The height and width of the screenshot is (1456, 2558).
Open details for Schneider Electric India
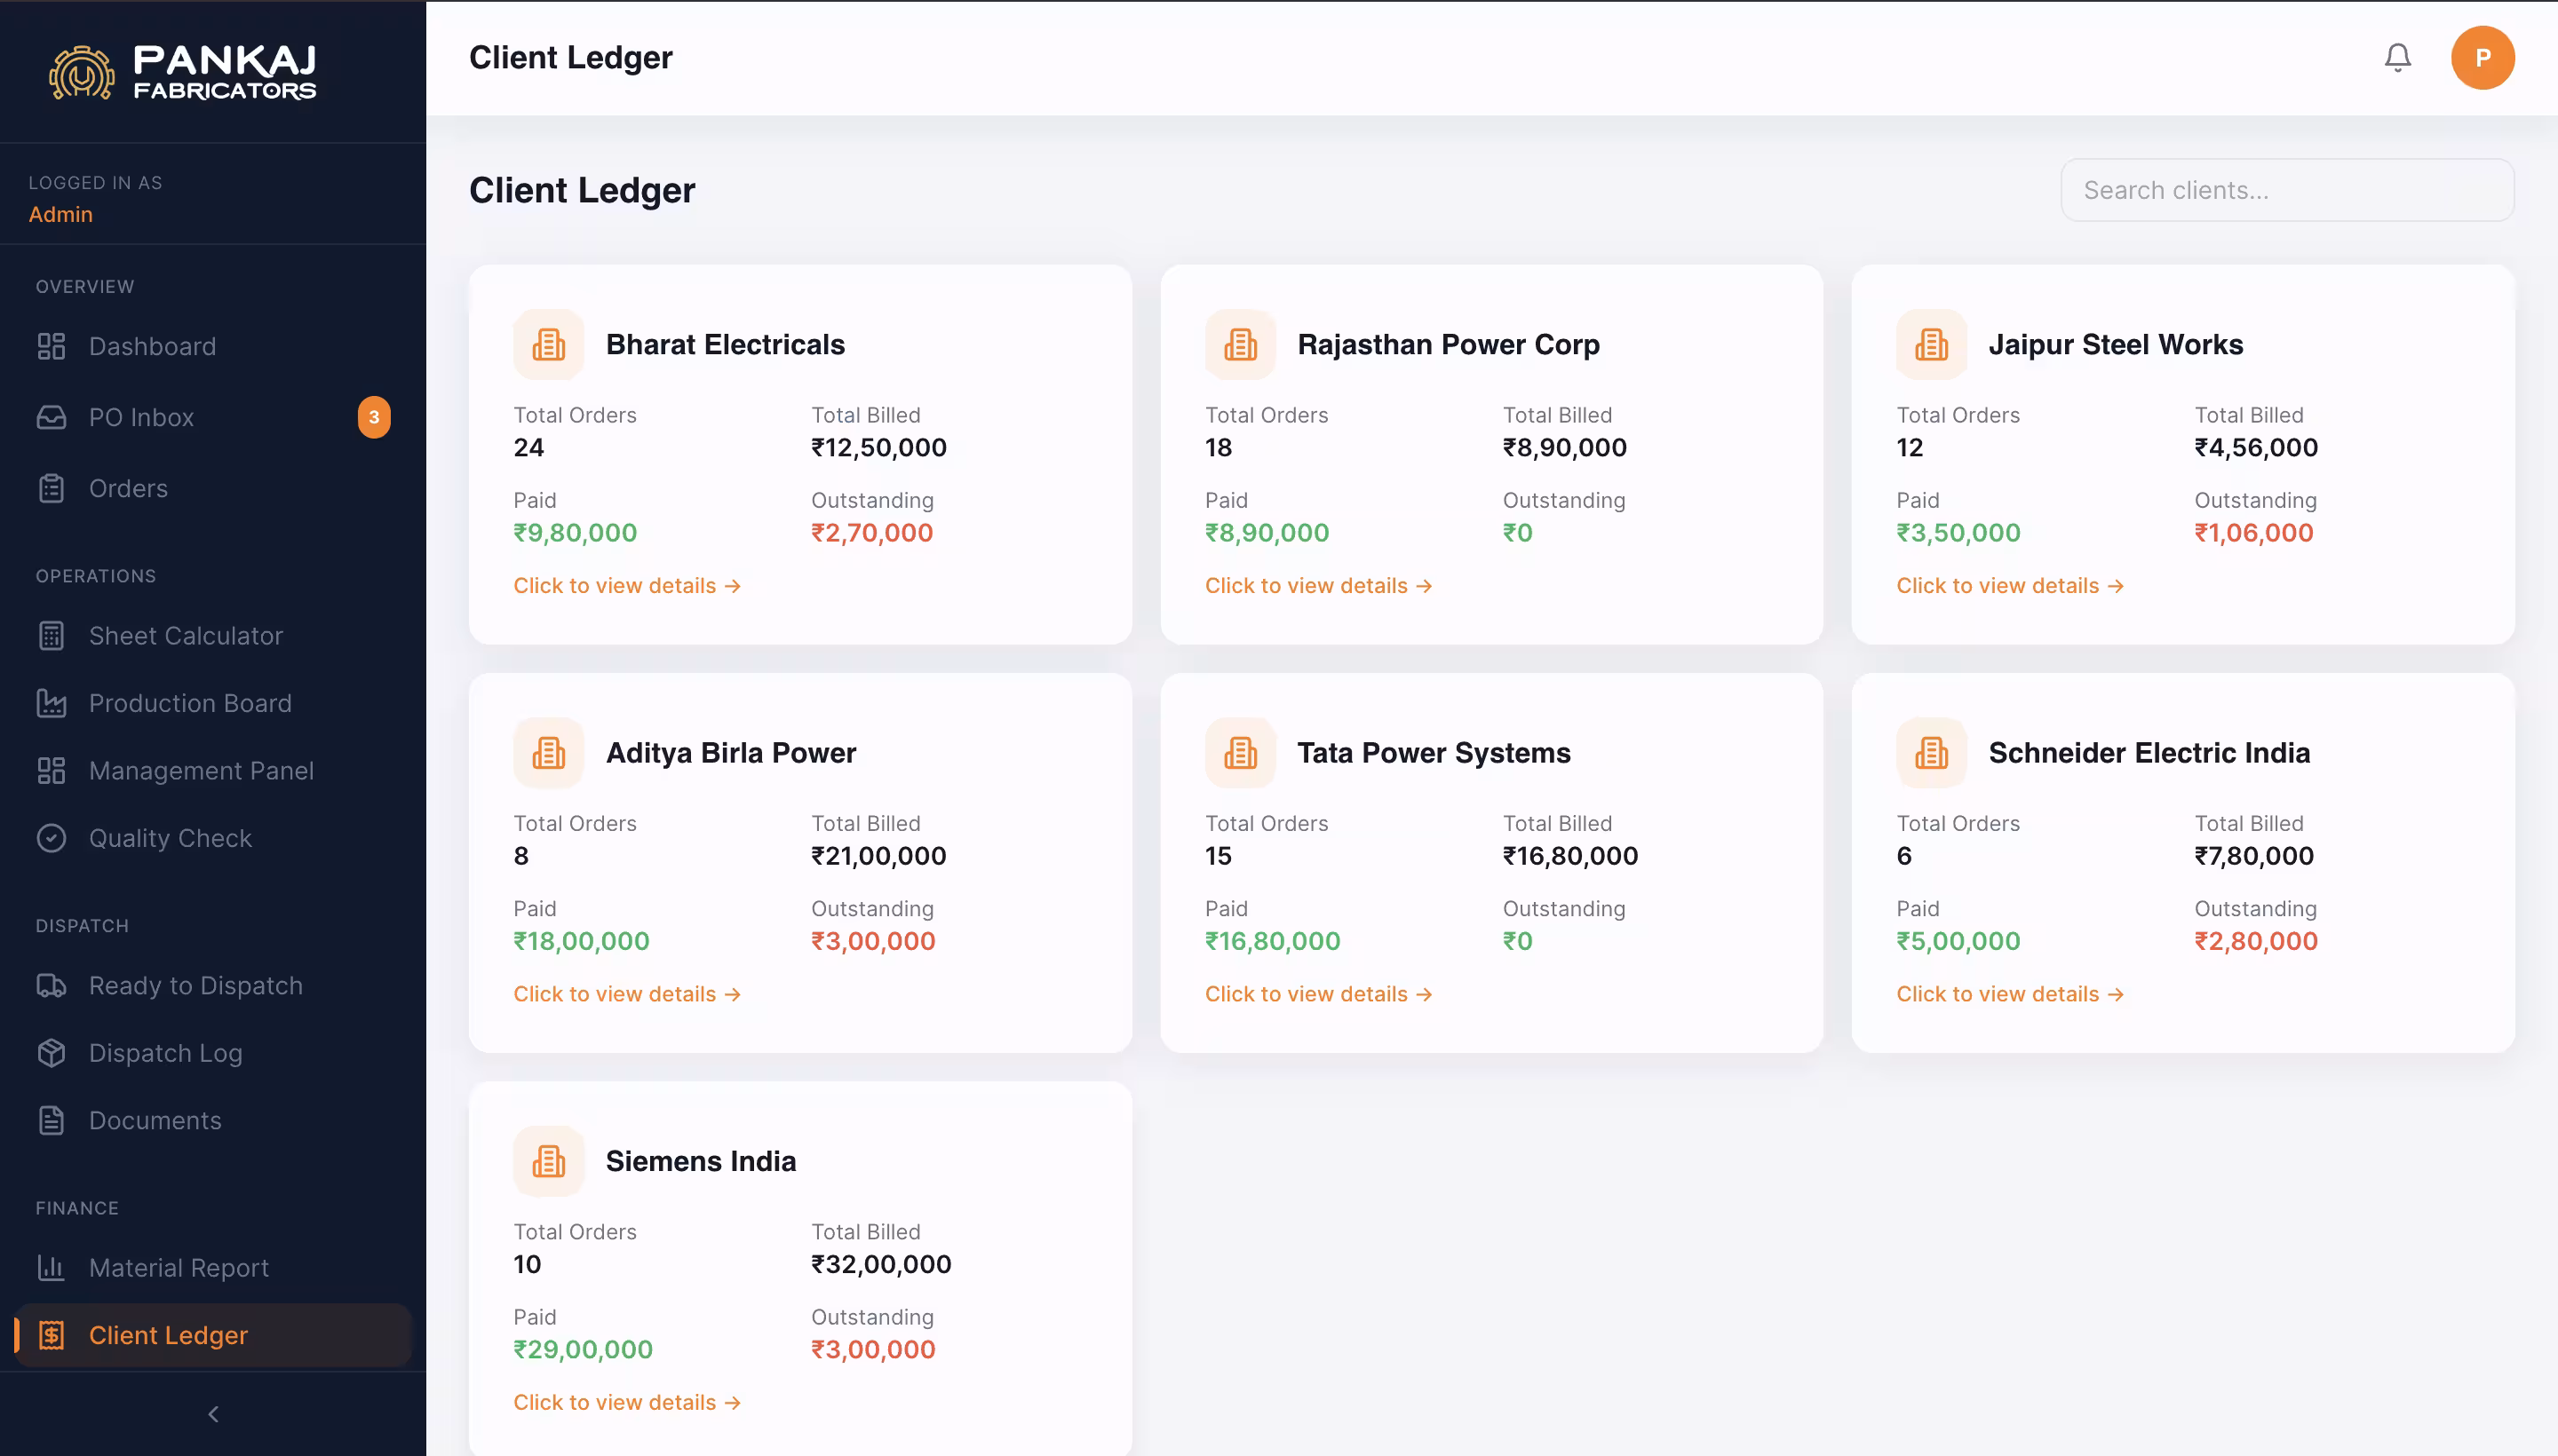(2010, 993)
